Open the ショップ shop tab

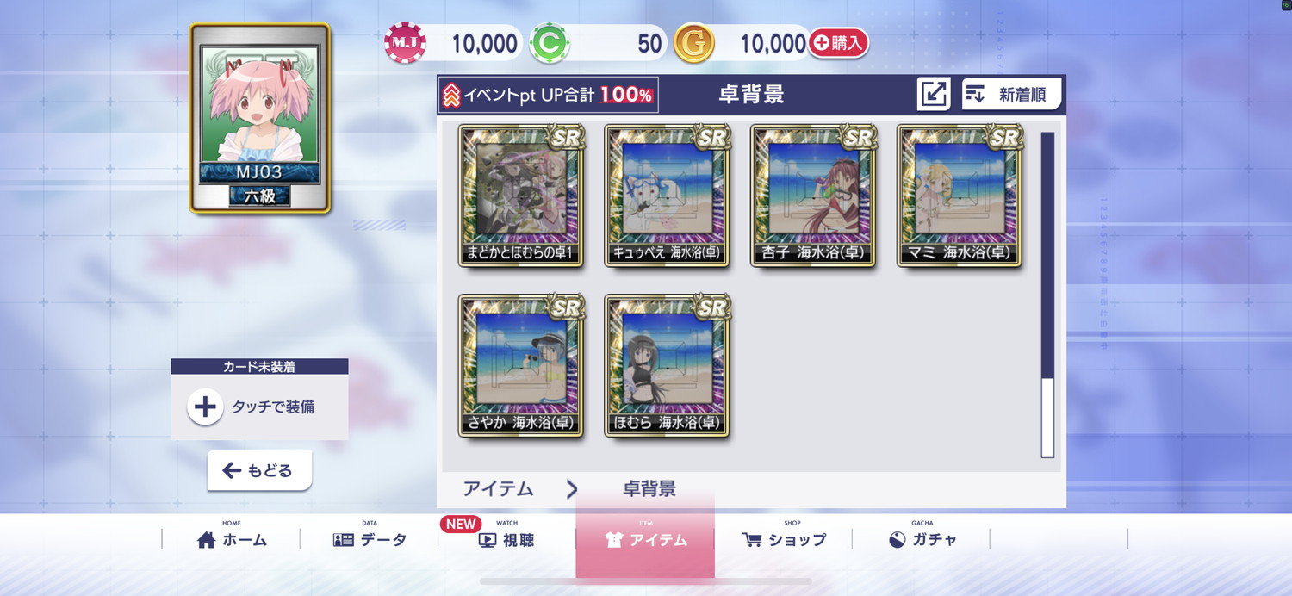click(784, 539)
